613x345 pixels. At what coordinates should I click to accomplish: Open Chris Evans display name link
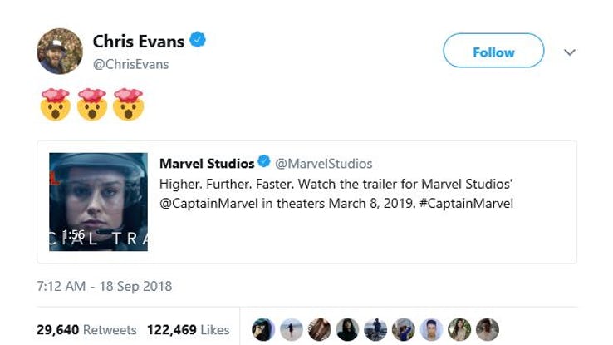[140, 41]
